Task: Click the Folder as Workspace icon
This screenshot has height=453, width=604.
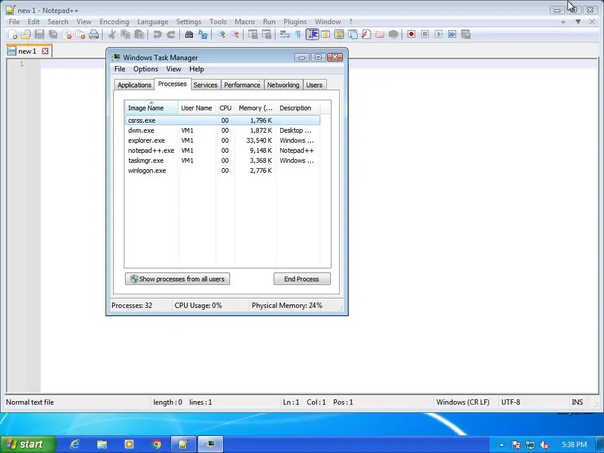Action: coord(379,35)
